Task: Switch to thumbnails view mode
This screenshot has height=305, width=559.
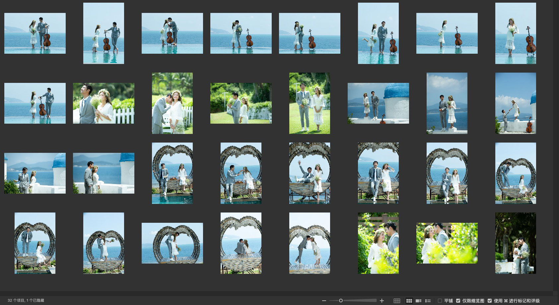Action: pos(409,301)
